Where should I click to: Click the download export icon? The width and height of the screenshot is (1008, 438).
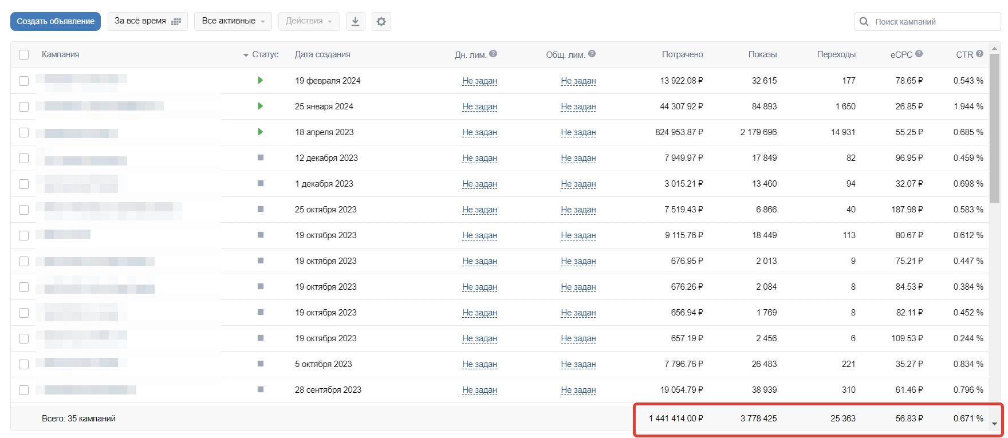coord(355,22)
